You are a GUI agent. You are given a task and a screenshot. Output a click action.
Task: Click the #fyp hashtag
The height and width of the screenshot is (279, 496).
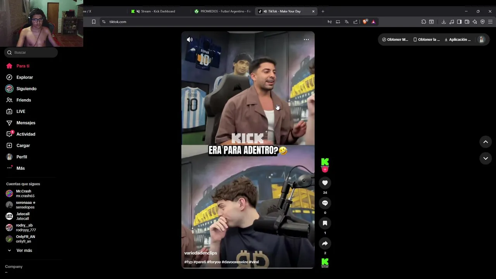click(x=188, y=262)
